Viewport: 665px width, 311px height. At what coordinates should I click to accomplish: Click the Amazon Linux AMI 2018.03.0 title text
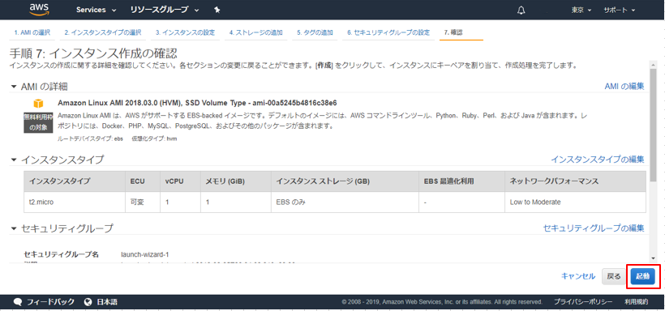point(197,103)
